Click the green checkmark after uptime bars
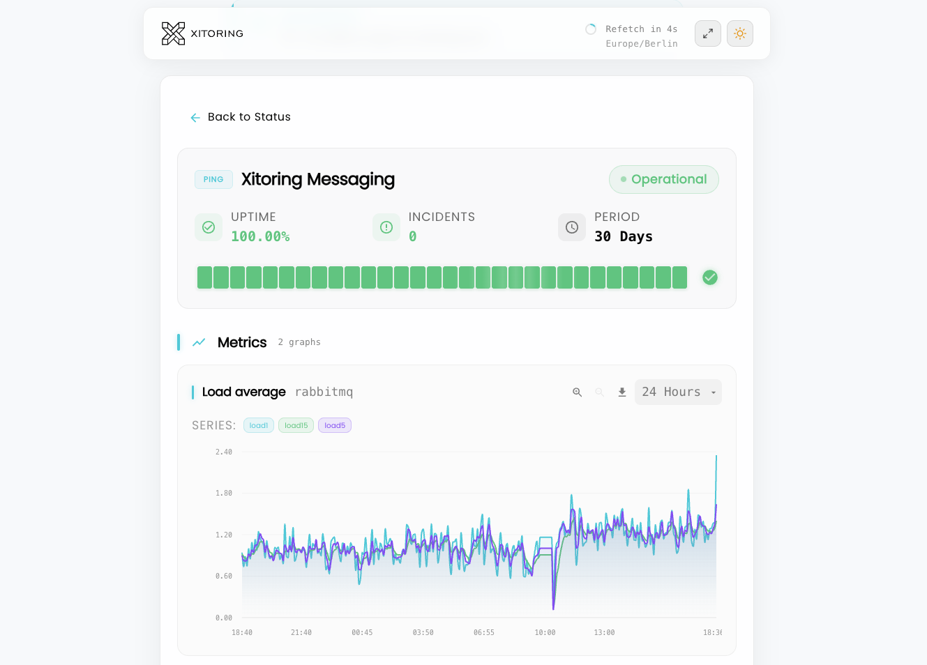The width and height of the screenshot is (927, 665). point(709,277)
